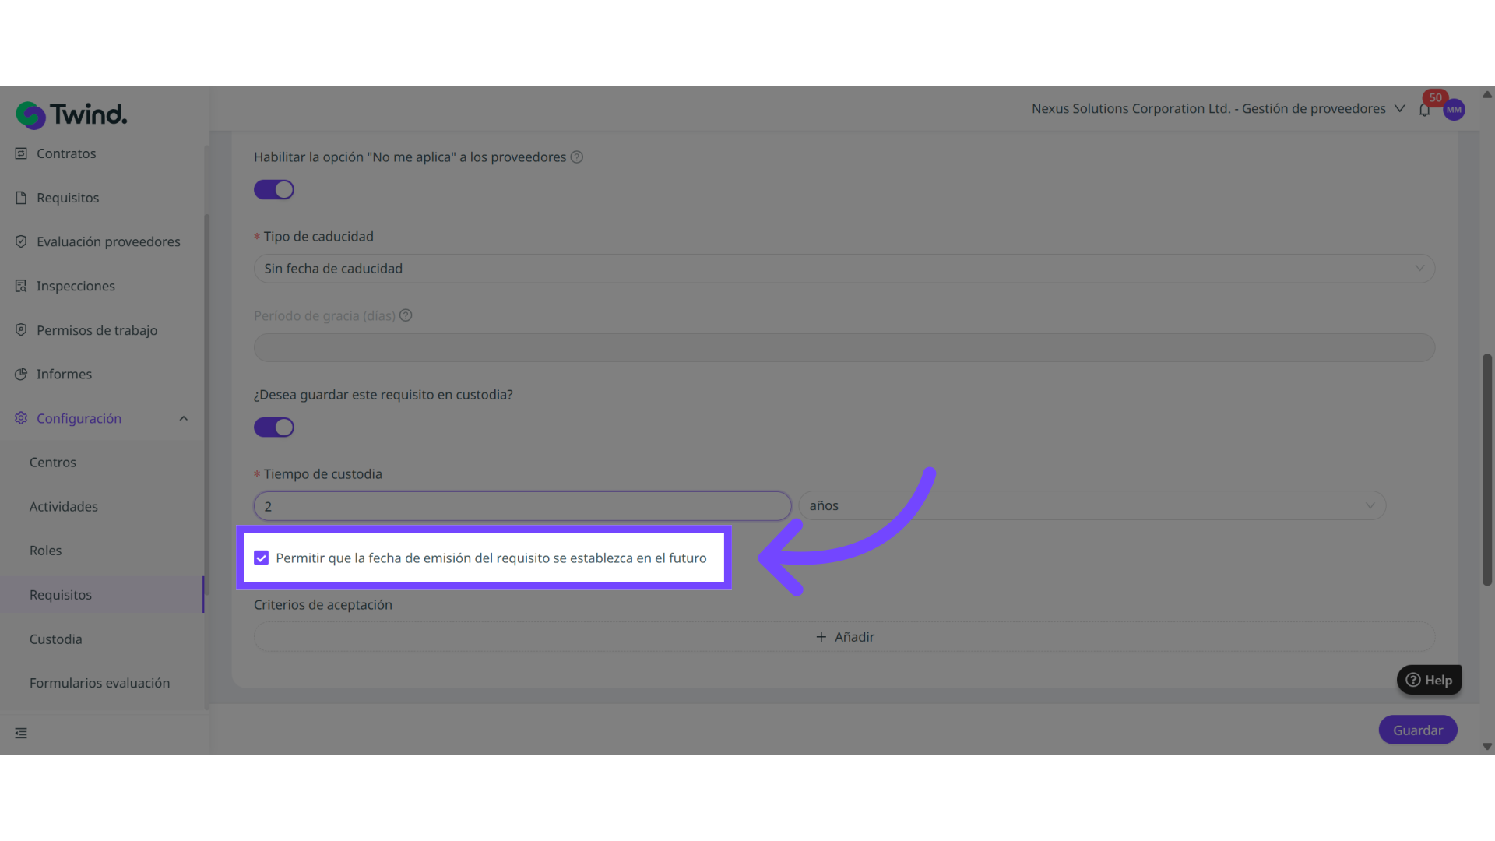Click the Inspecciones sidebar icon
This screenshot has width=1495, height=841.
click(21, 286)
